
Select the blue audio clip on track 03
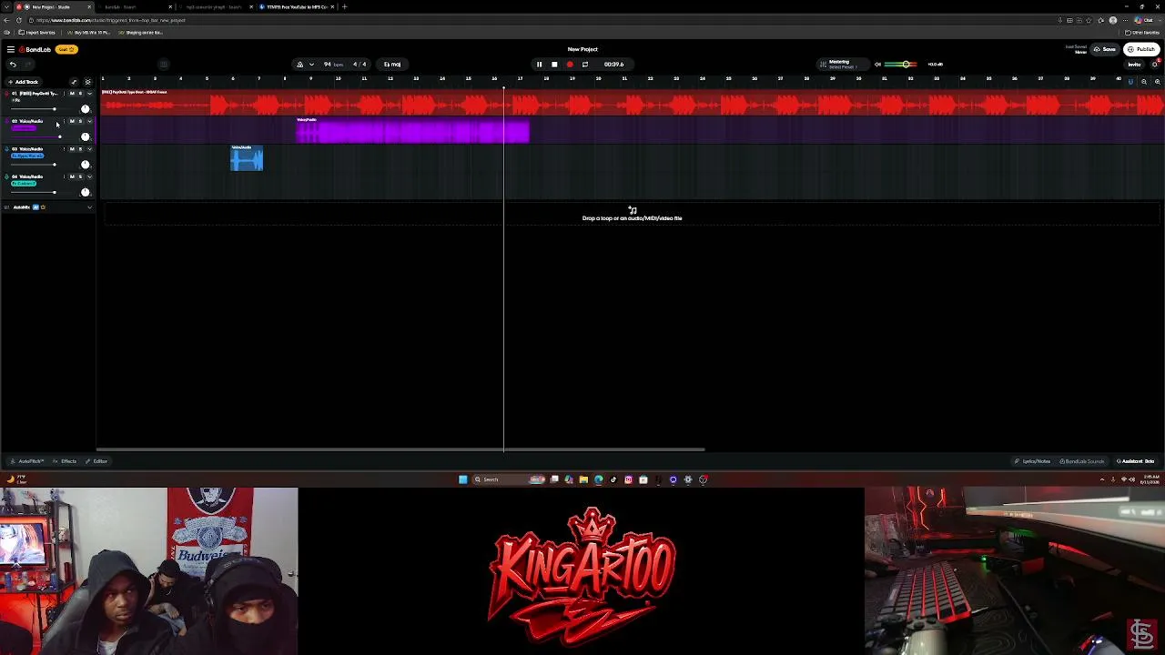(x=247, y=158)
